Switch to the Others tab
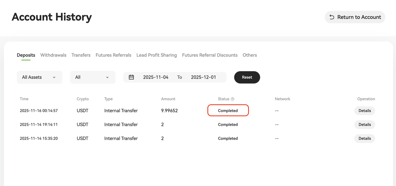This screenshot has height=186, width=396. tap(250, 55)
